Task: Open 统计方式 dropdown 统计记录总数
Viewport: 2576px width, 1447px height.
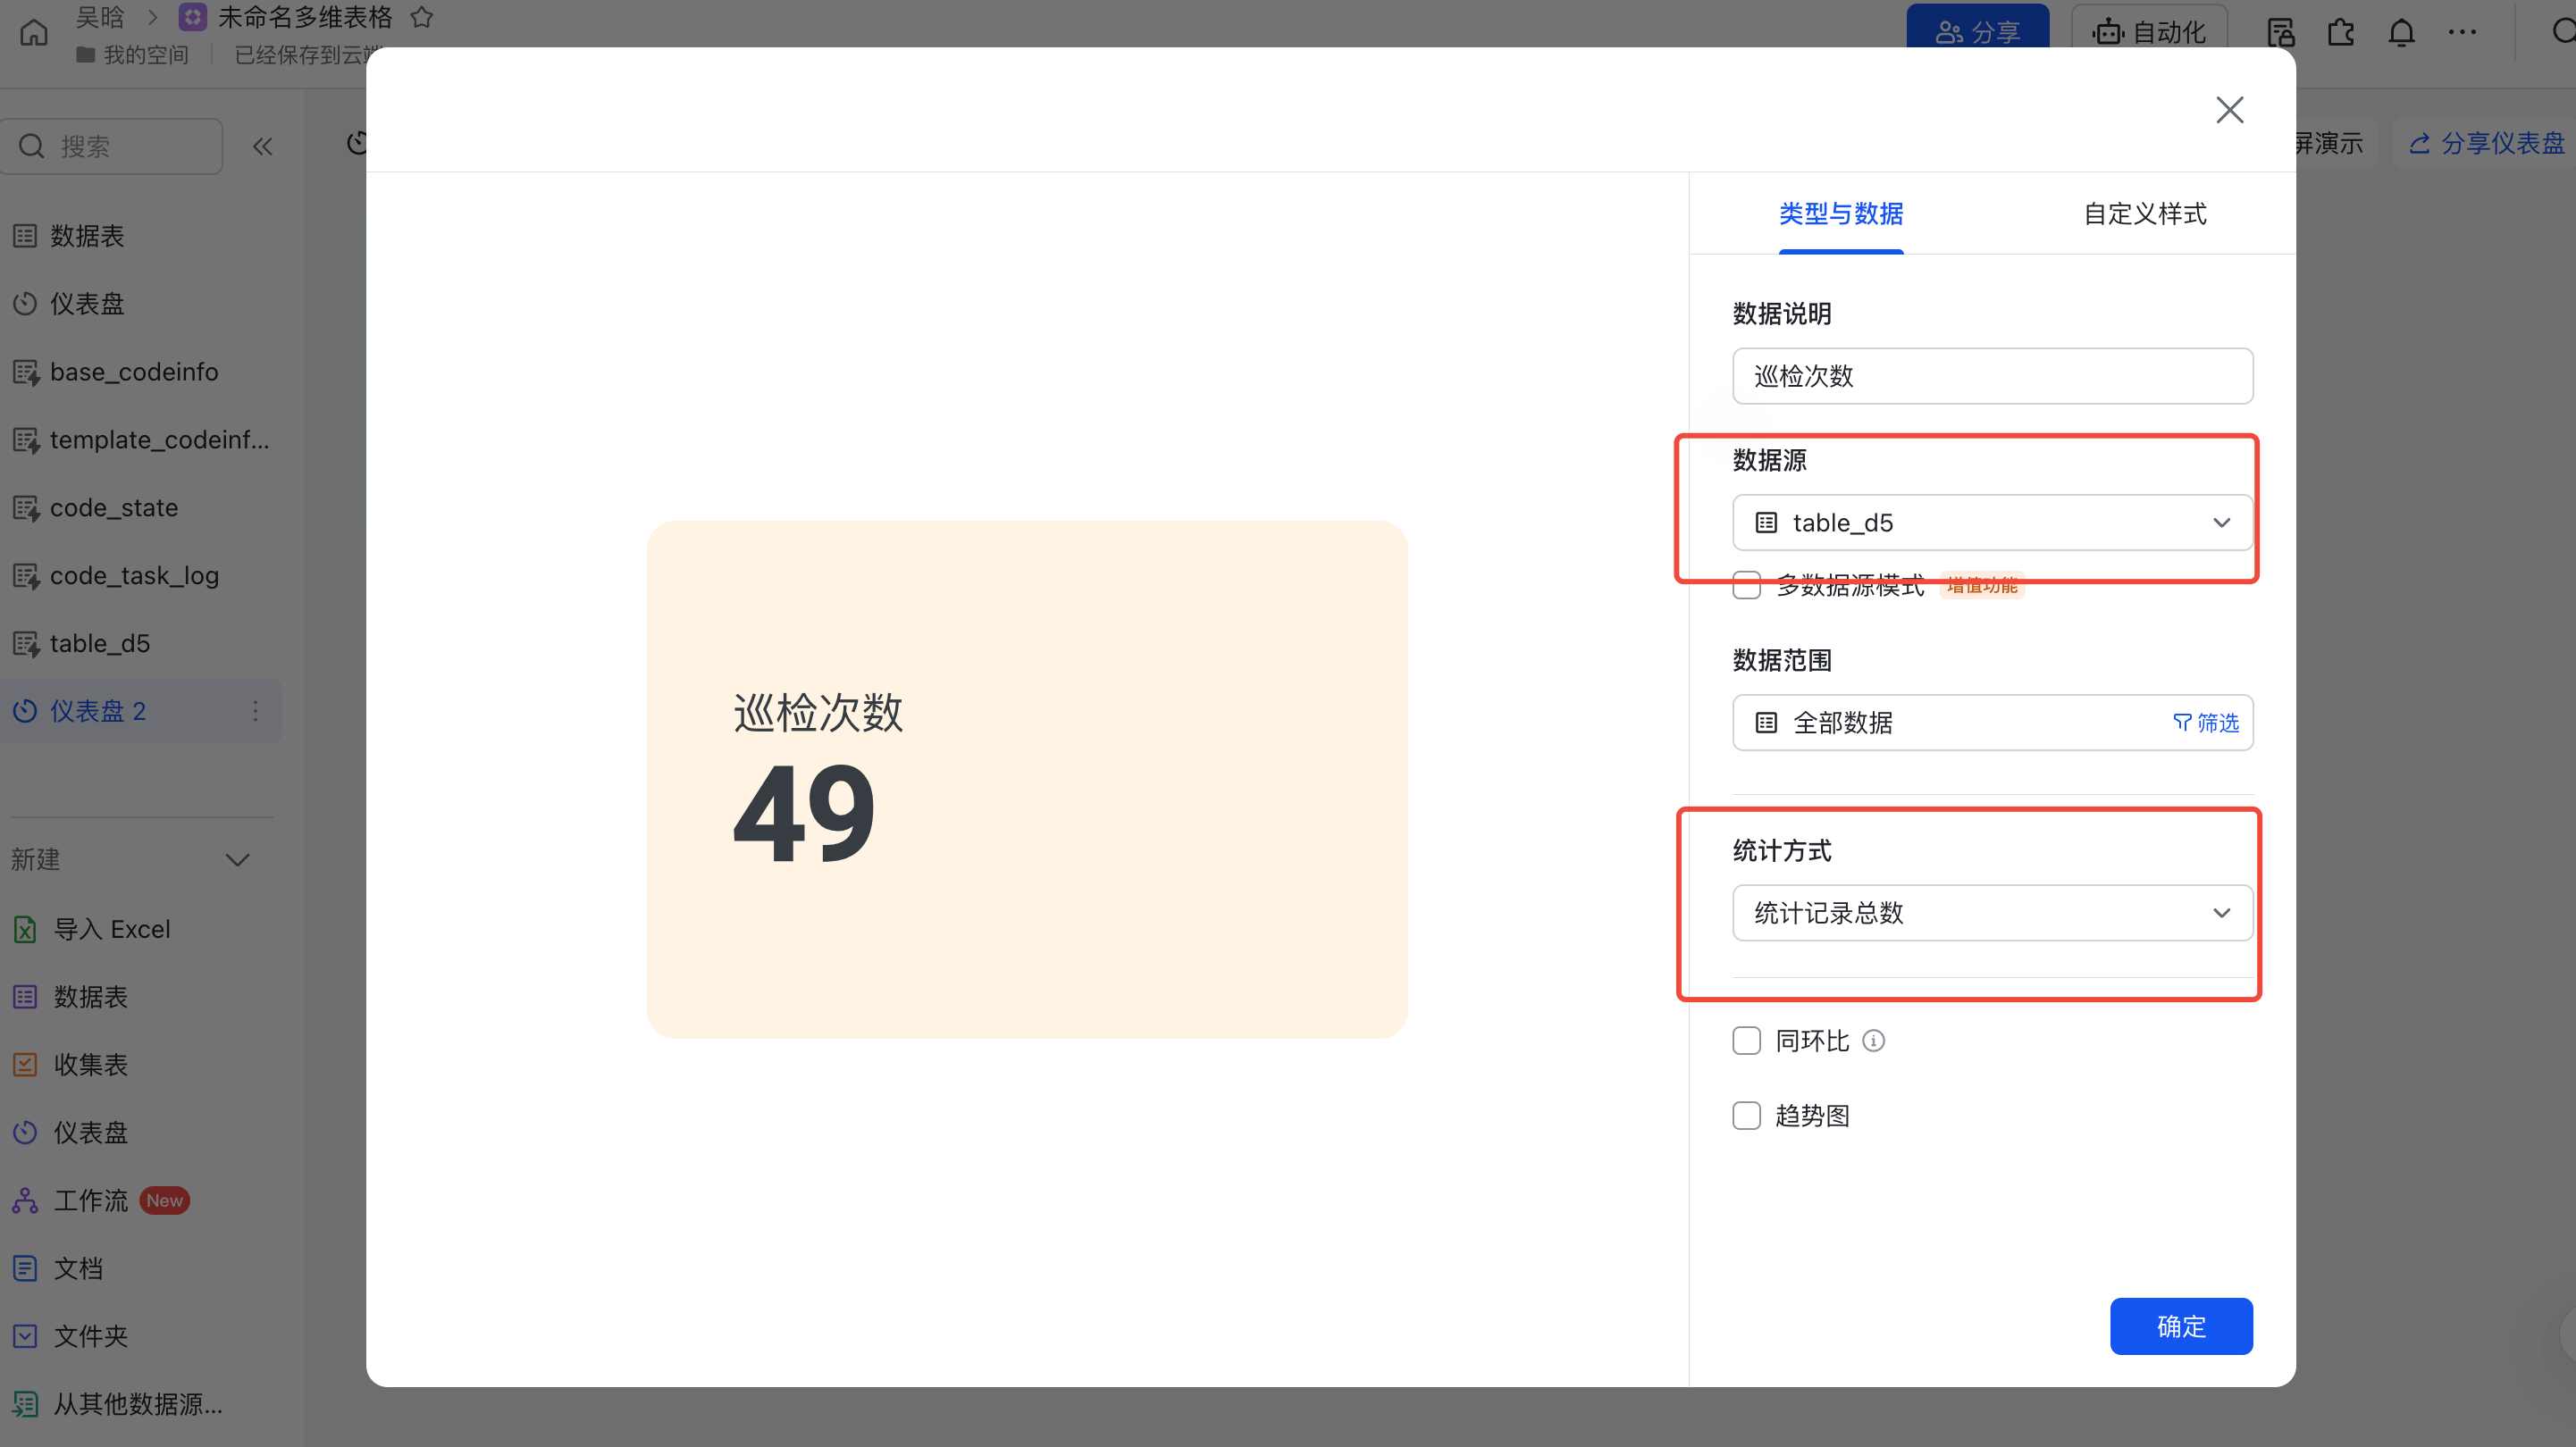Action: (x=1992, y=913)
